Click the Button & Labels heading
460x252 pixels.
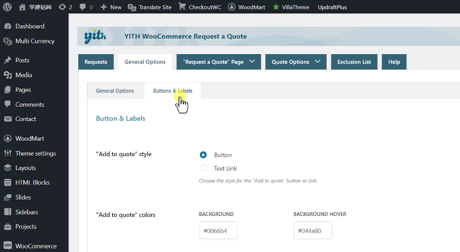pos(121,119)
